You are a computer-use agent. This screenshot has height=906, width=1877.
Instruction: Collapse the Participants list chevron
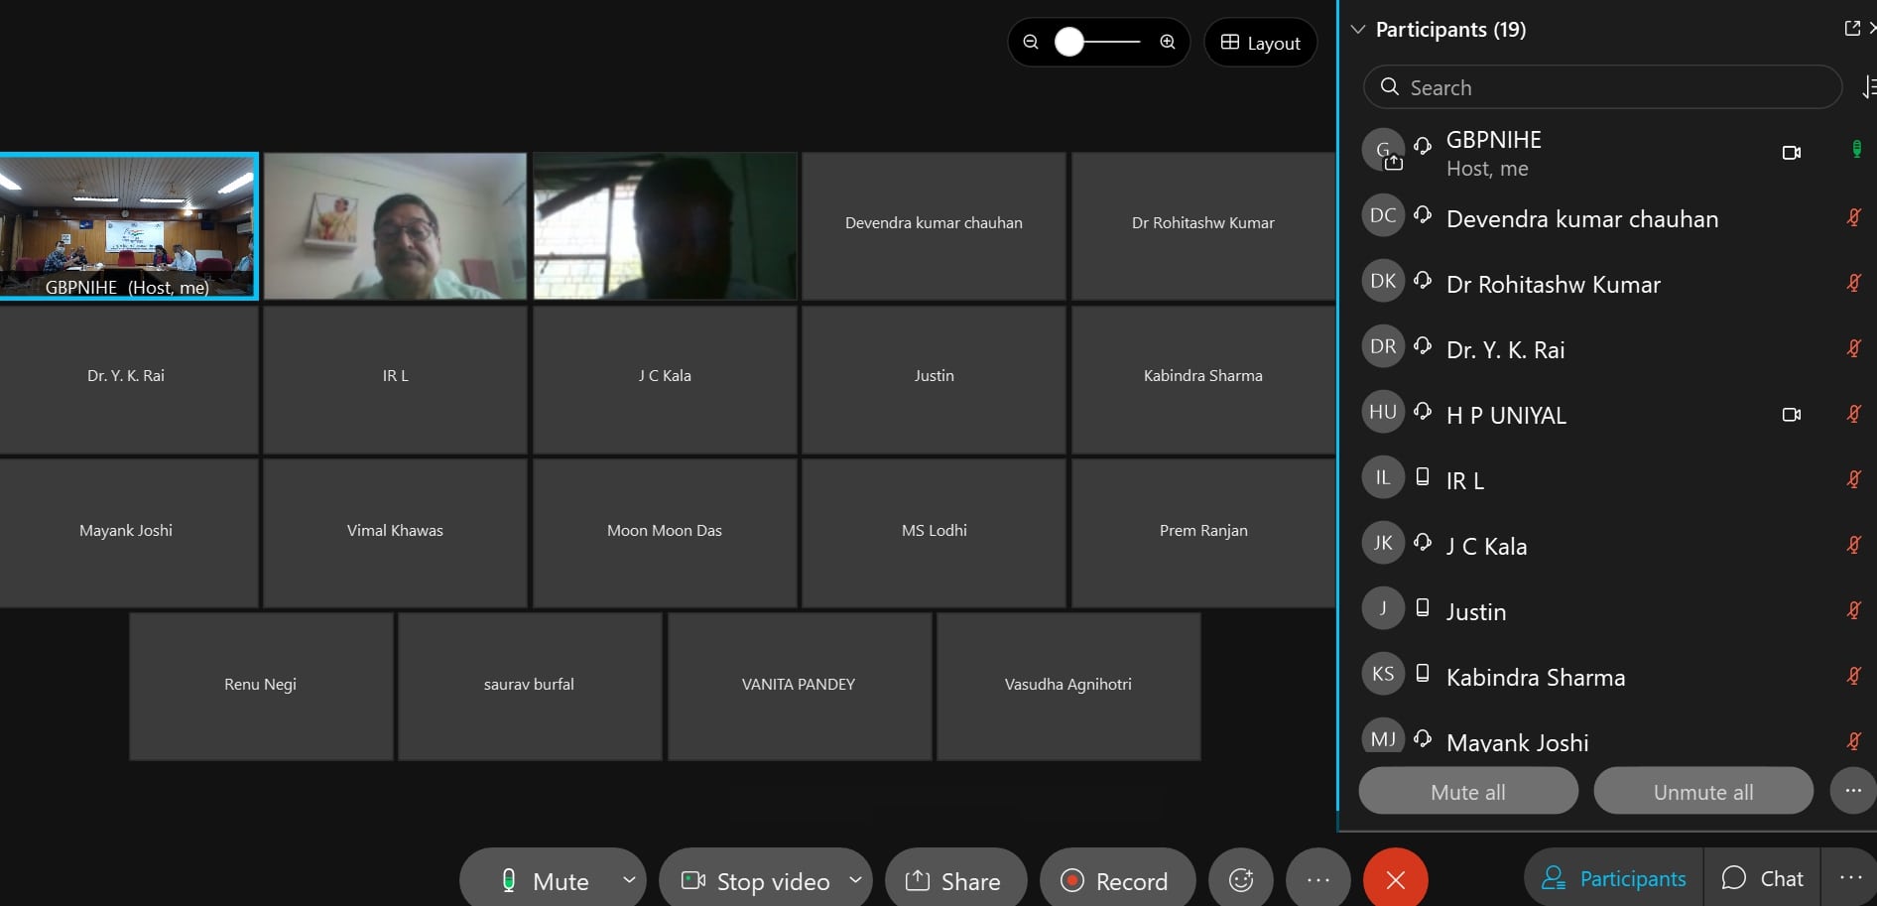coord(1358,29)
